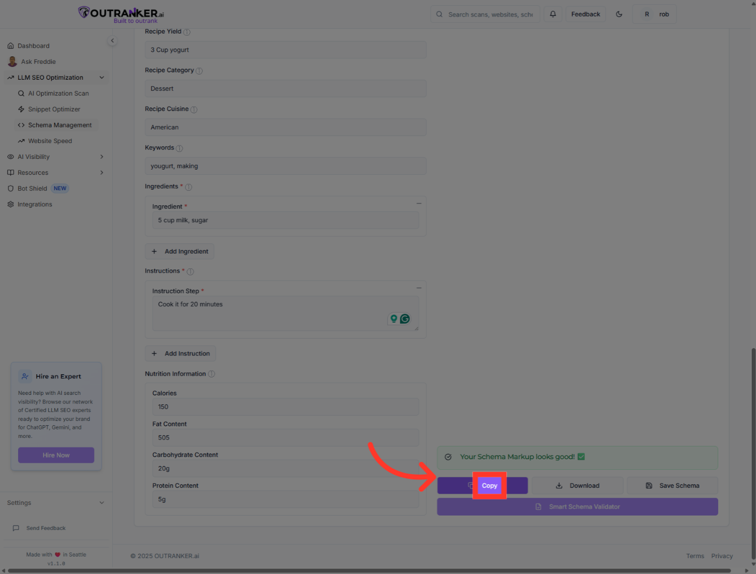
Task: Expand the Settings section
Action: (102, 503)
